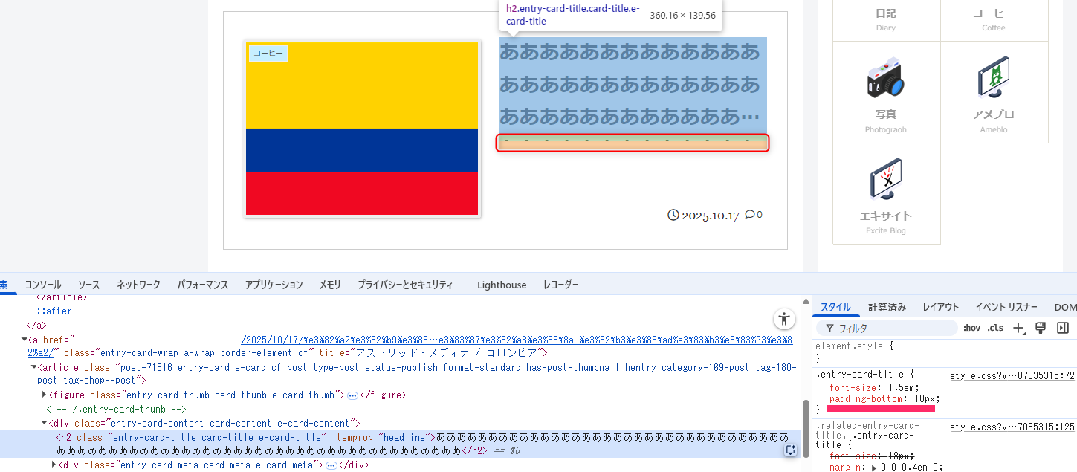The image size is (1077, 472).
Task: Click the AI assistance icon on selected h2 row
Action: pos(791,450)
